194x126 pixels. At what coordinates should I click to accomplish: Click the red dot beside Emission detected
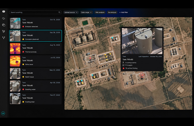23,27
